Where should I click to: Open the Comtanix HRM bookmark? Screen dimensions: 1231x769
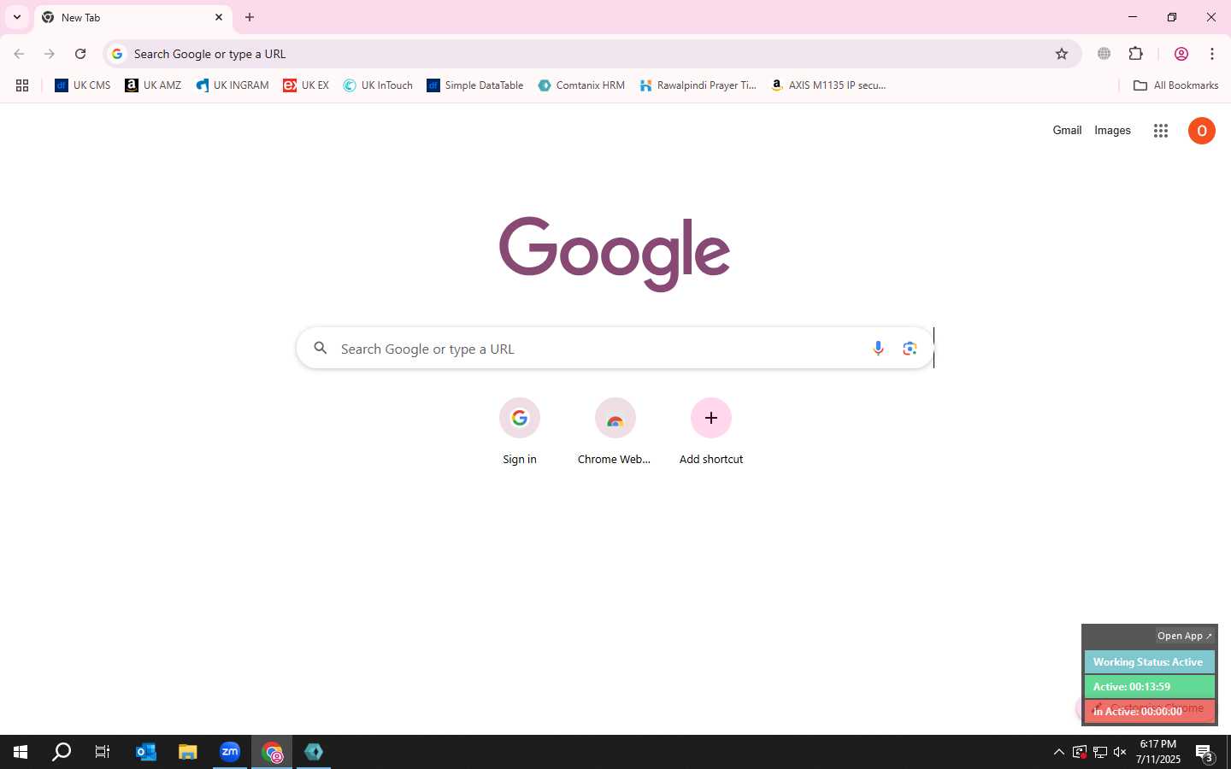(x=581, y=85)
